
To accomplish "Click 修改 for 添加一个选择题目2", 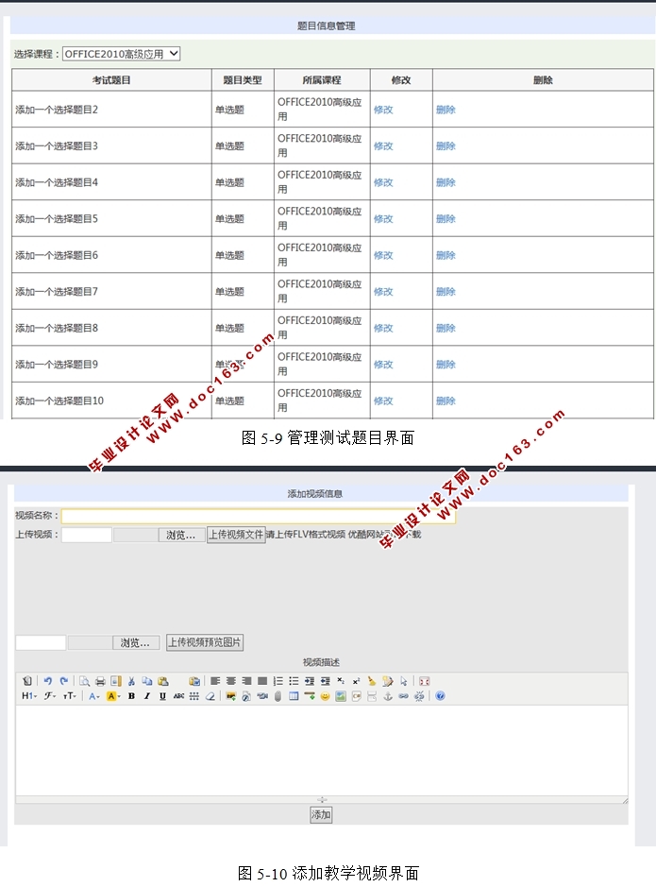I will pos(383,110).
